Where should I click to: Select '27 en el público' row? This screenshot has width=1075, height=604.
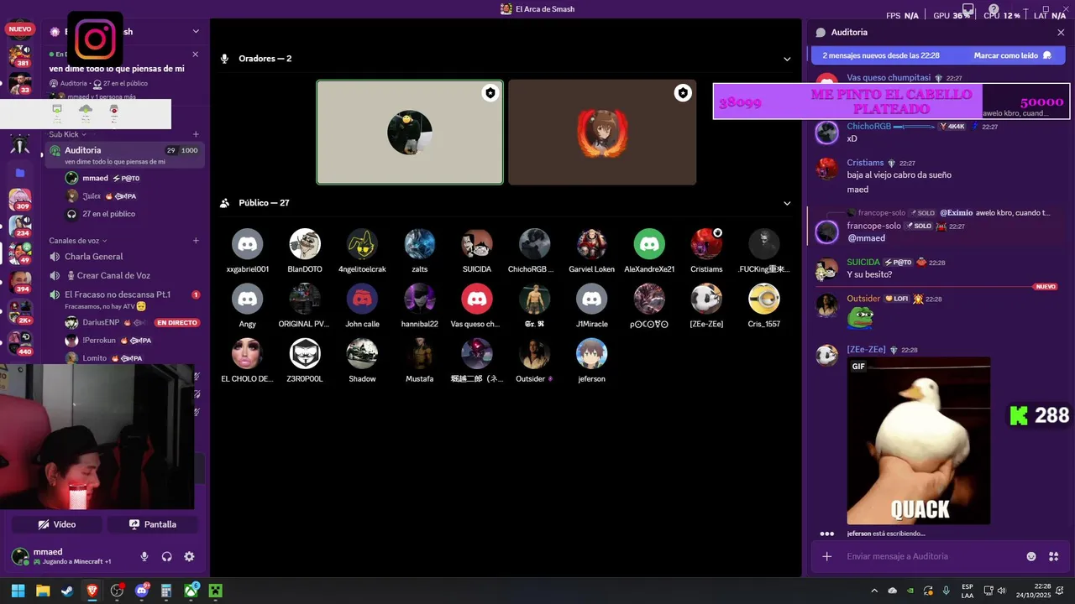click(108, 214)
